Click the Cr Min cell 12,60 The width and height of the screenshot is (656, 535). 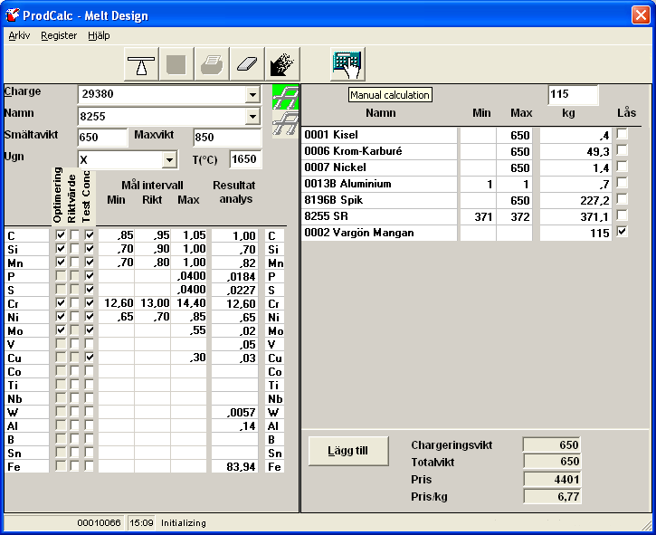[x=117, y=303]
